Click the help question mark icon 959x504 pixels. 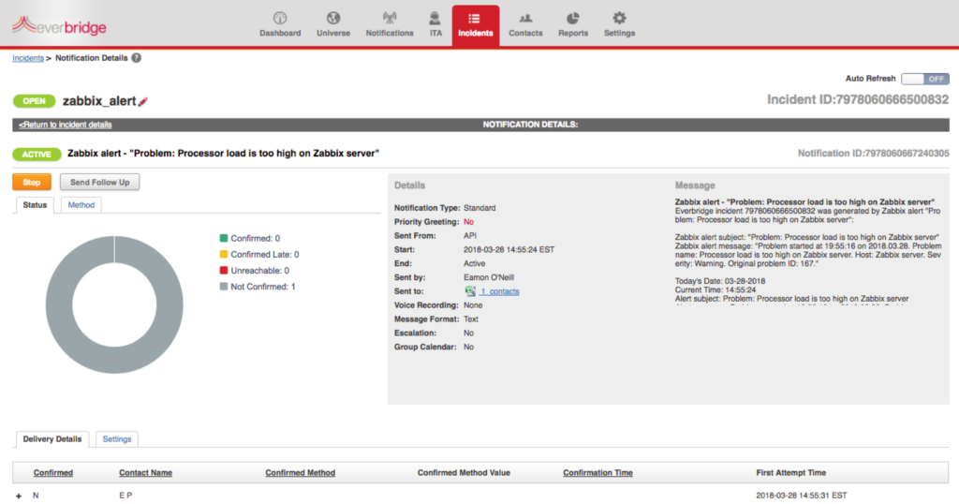tap(137, 58)
